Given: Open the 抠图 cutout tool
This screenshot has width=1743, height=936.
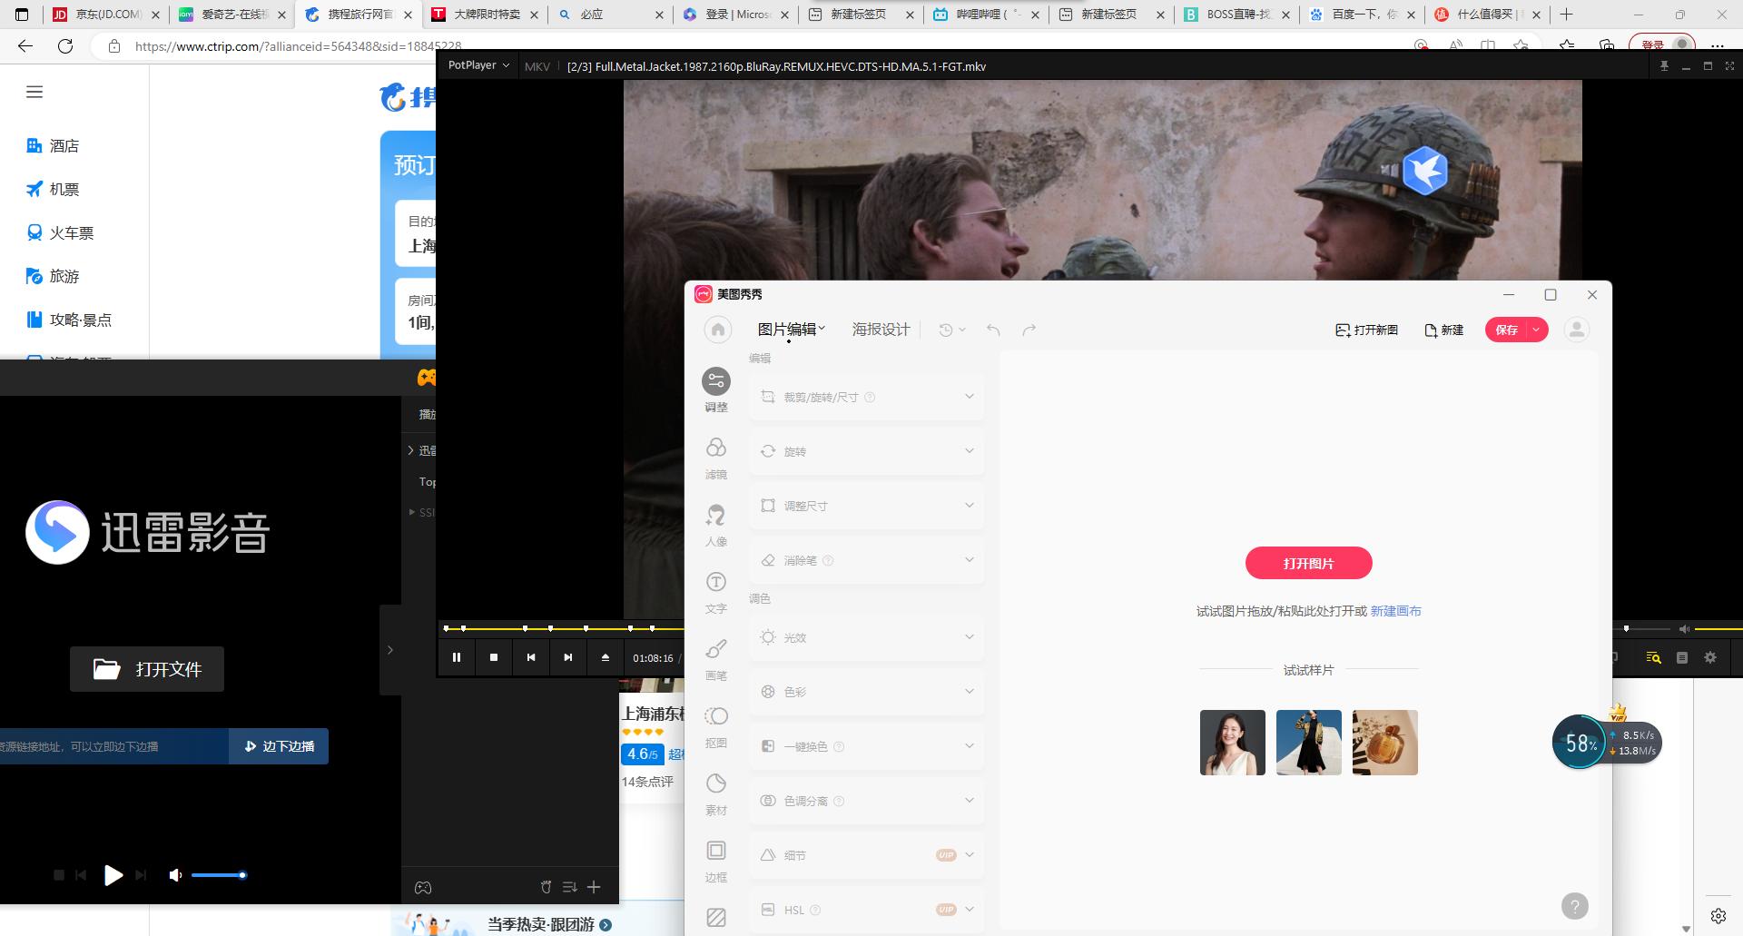Looking at the screenshot, I should pos(715,725).
